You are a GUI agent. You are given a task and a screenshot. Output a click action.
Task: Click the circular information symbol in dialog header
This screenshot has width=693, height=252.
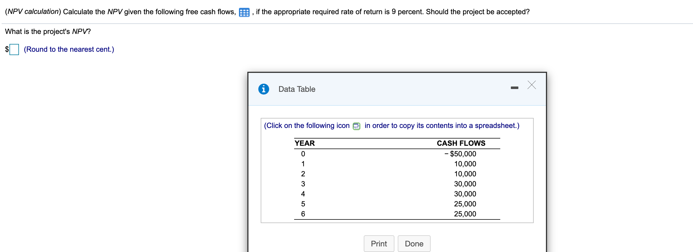pyautogui.click(x=264, y=89)
